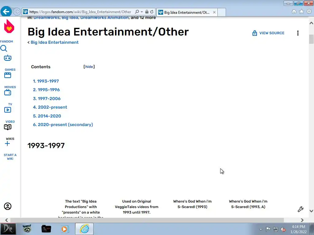Click the Wikis open book icon
This screenshot has height=235, width=314.
(8, 127)
